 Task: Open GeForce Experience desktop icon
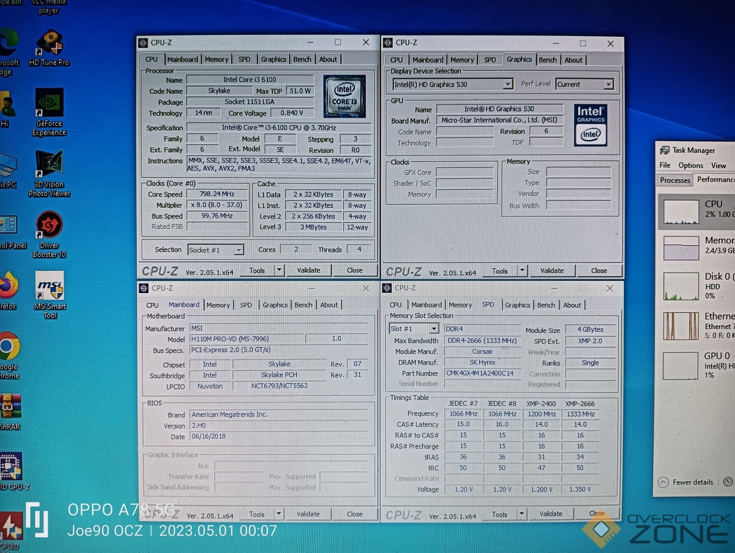tap(49, 111)
